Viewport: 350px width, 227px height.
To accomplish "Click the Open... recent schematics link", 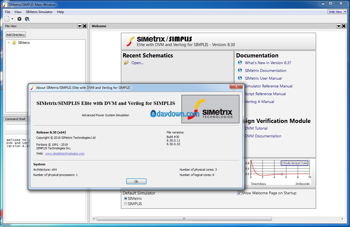I will tap(137, 63).
